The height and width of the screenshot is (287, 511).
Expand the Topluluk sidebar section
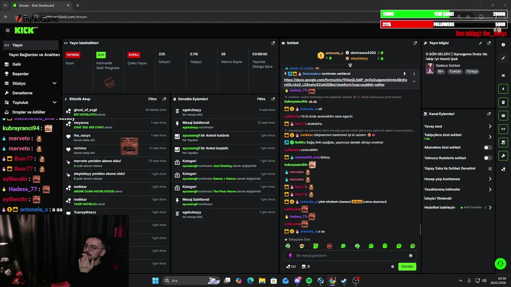[55, 102]
